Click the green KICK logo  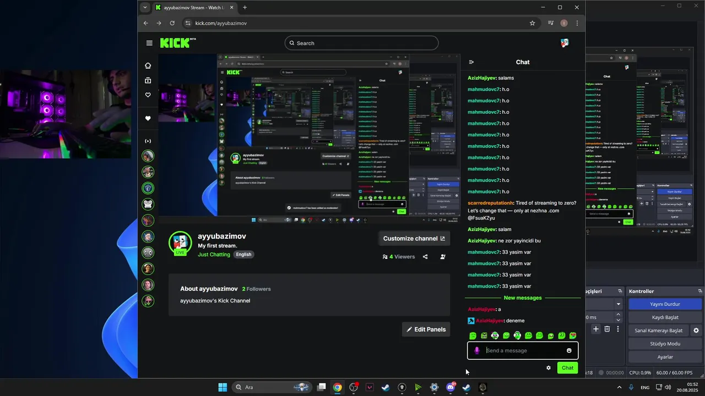coord(178,42)
